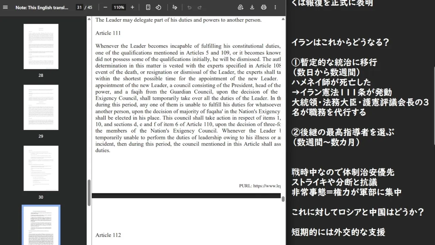Click the undo arrow icon
This screenshot has height=245, width=435.
click(x=189, y=7)
